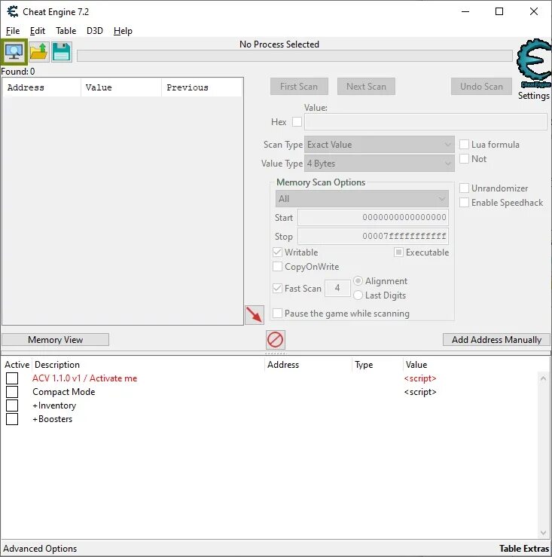Open the D3D menu
The image size is (552, 557).
pyautogui.click(x=95, y=31)
